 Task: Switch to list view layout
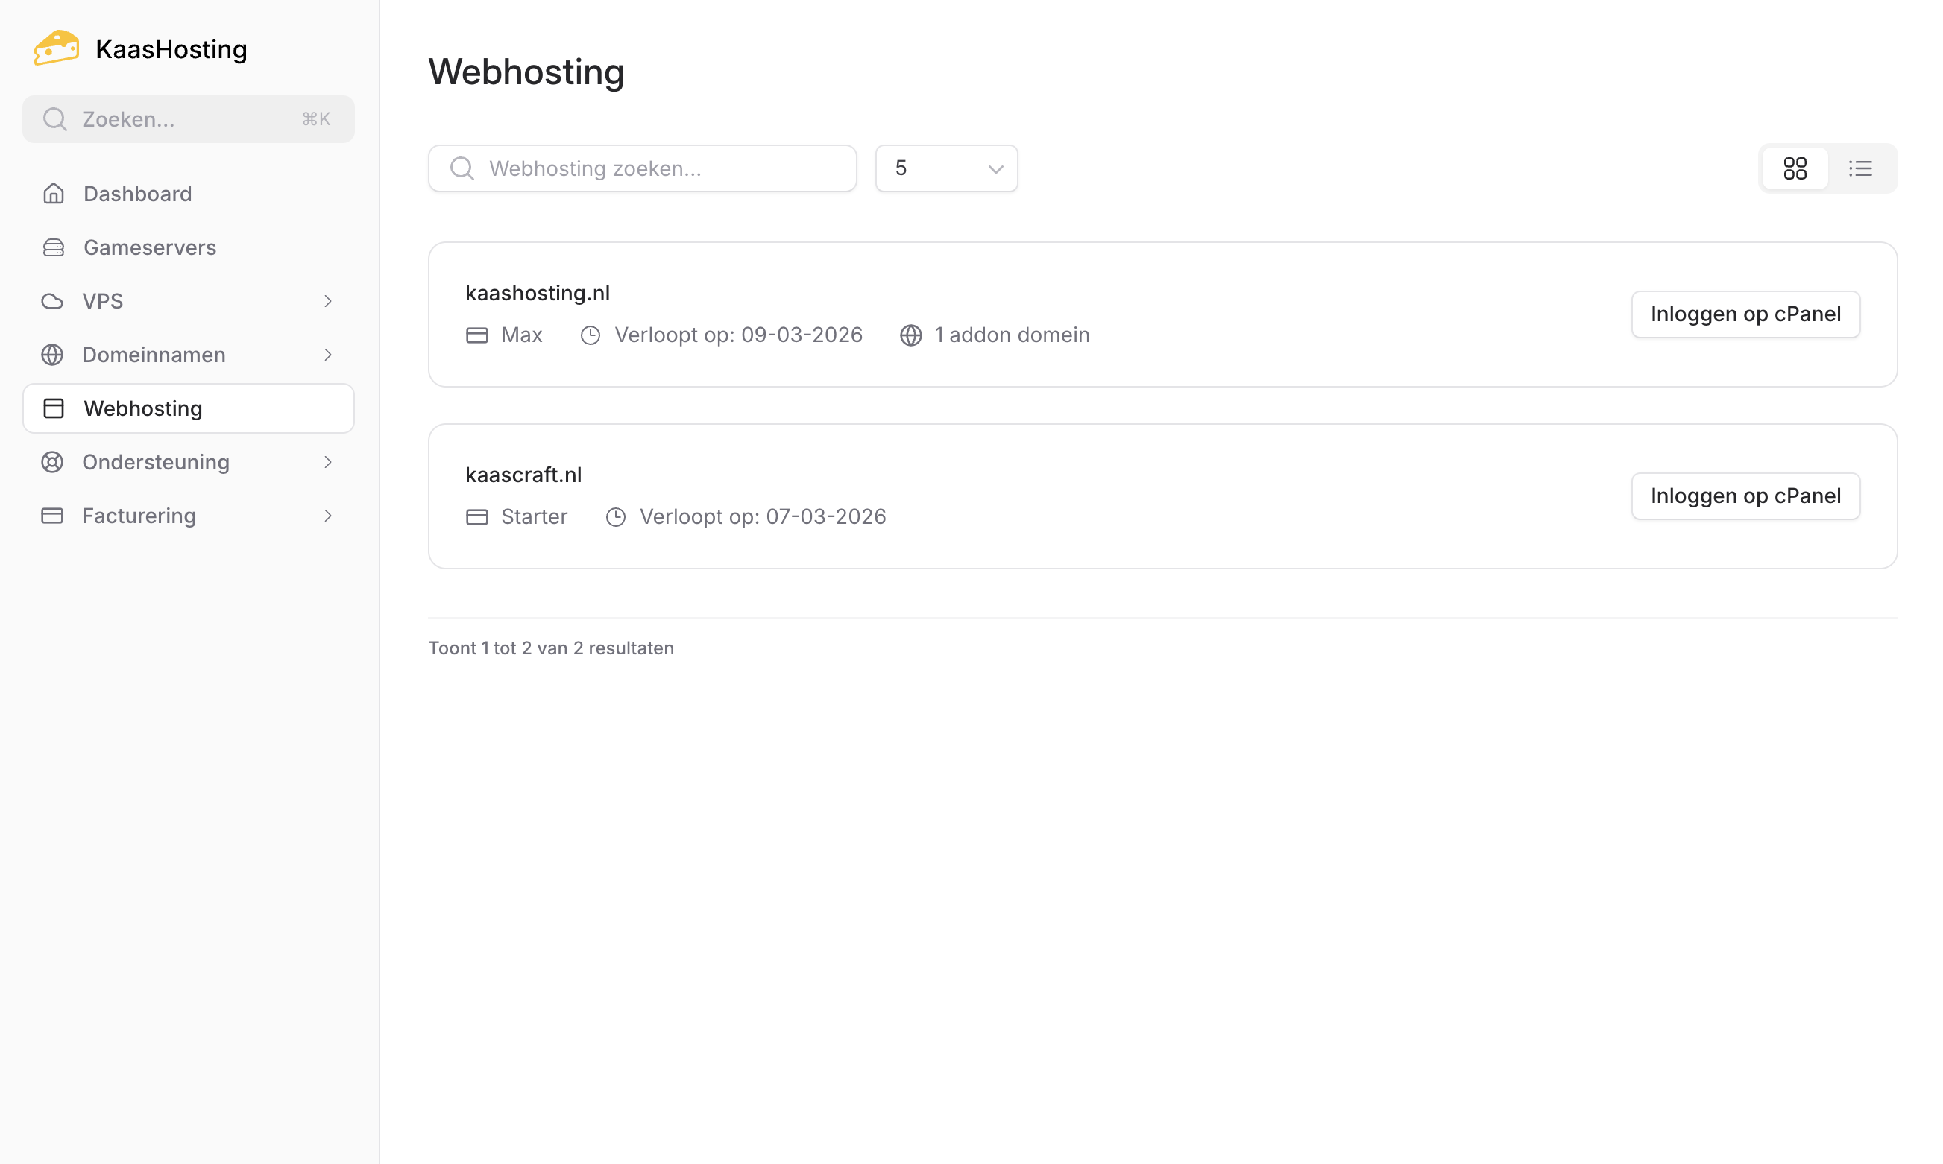(1859, 168)
